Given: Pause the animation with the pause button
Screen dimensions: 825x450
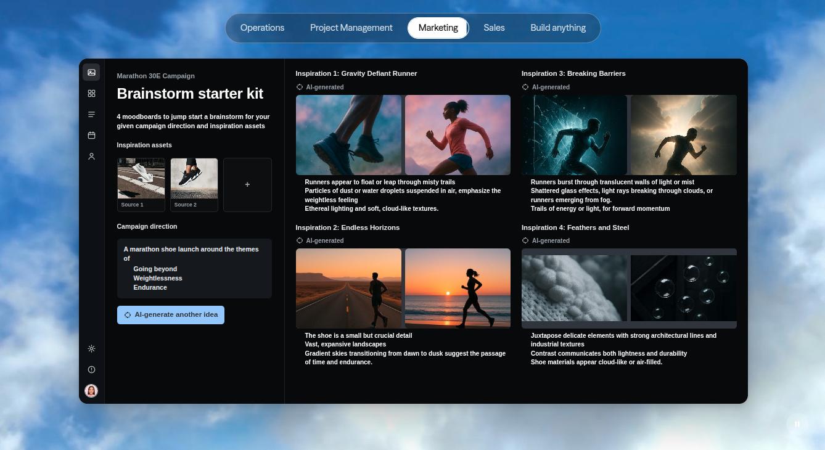Looking at the screenshot, I should (797, 423).
